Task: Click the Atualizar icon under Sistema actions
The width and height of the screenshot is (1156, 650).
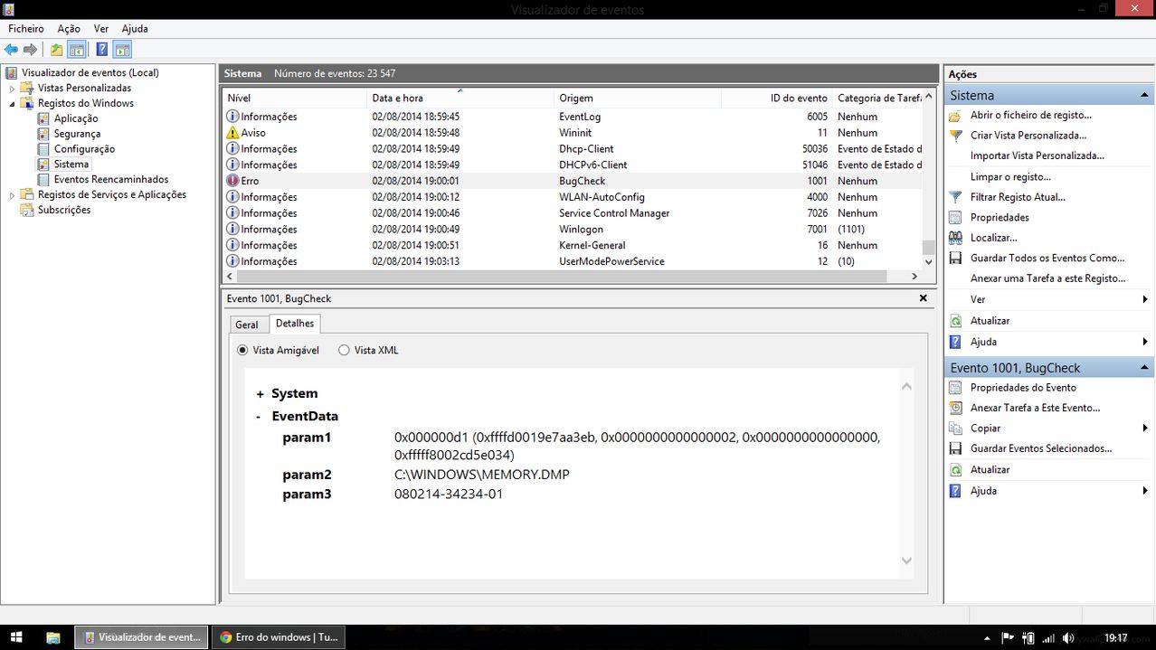Action: [955, 321]
